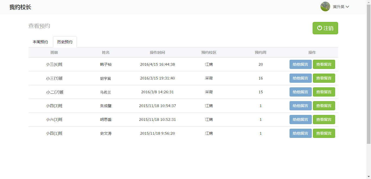371x179 pixels.
Task: View messages for 史文涛
Action: [324, 133]
